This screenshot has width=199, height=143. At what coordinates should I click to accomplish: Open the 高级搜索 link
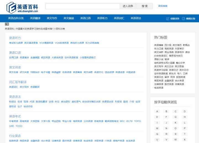pos(163,6)
